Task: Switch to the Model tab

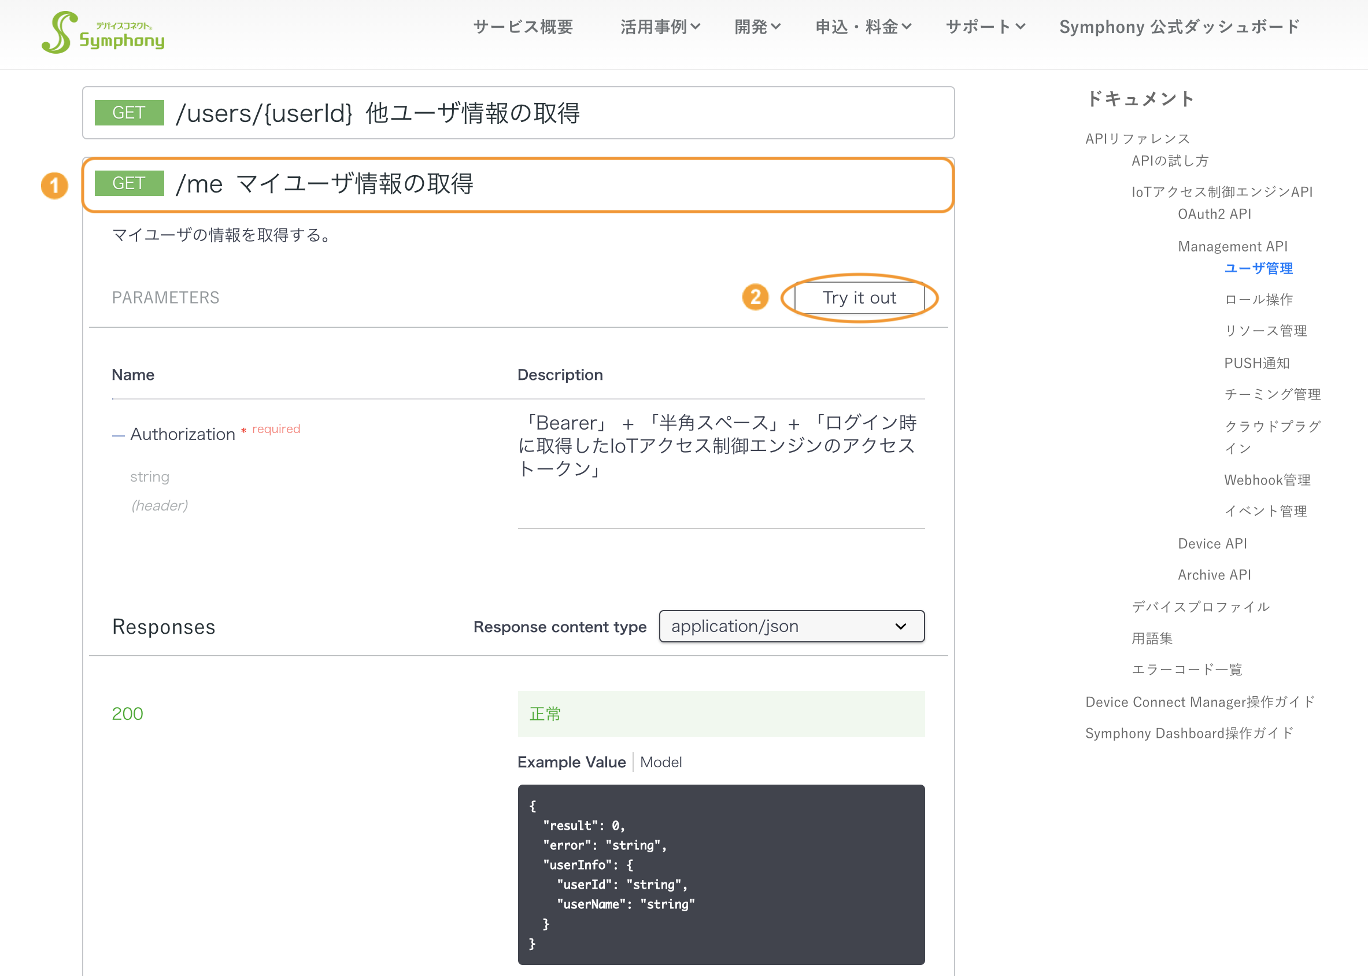Action: tap(660, 762)
